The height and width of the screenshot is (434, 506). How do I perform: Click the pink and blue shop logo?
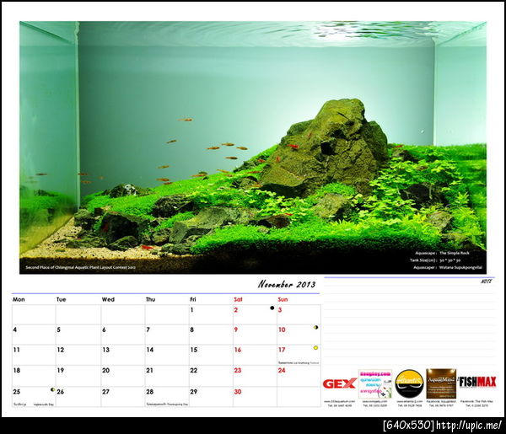coord(374,383)
